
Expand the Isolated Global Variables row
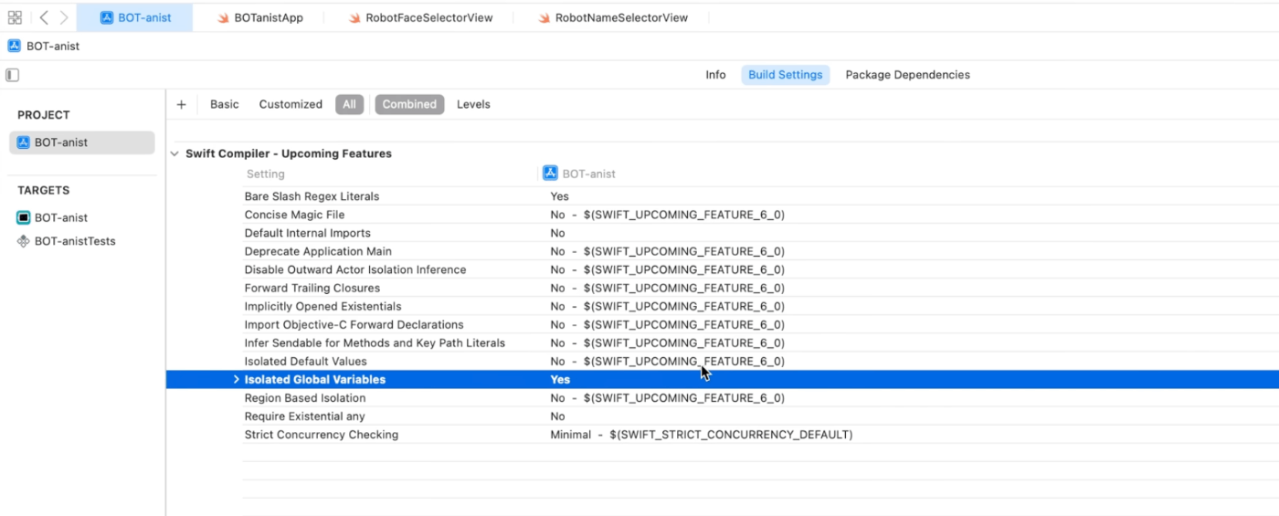(236, 380)
